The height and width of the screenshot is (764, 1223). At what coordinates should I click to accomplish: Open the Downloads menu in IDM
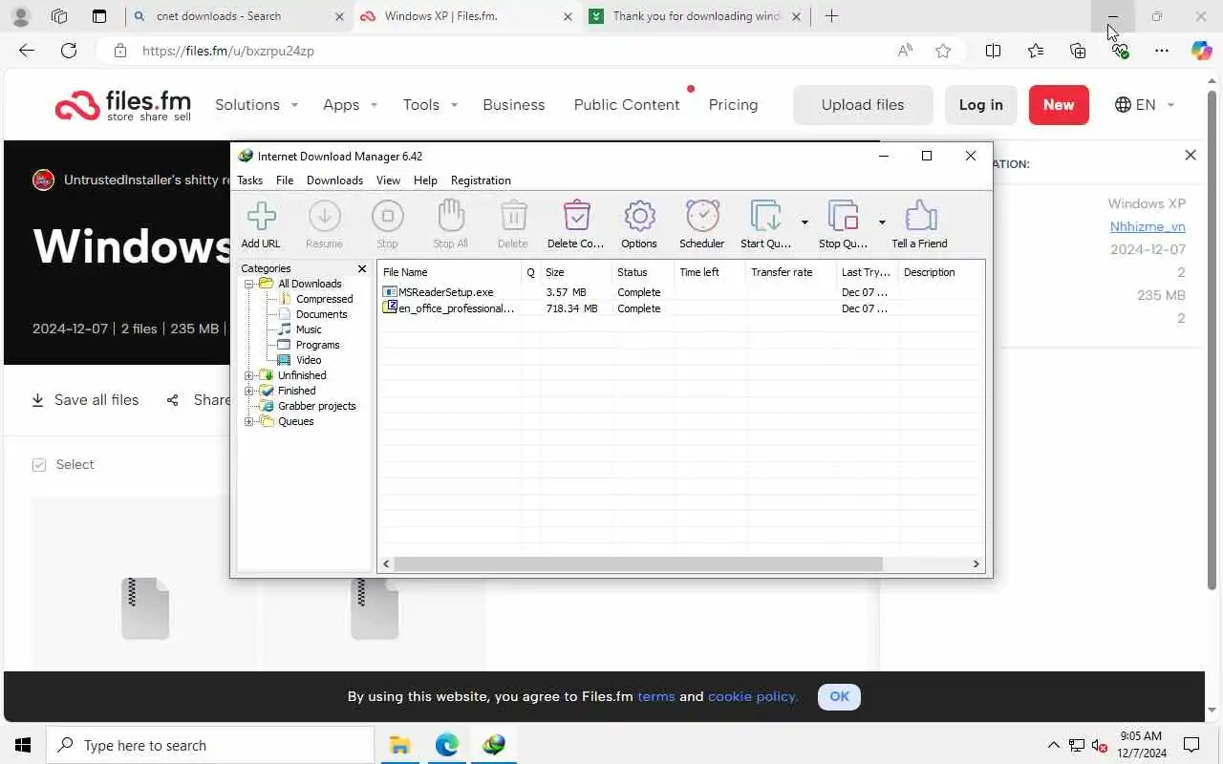[x=334, y=180]
